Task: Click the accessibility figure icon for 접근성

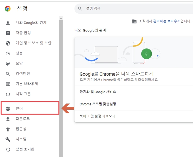Action: click(8, 129)
